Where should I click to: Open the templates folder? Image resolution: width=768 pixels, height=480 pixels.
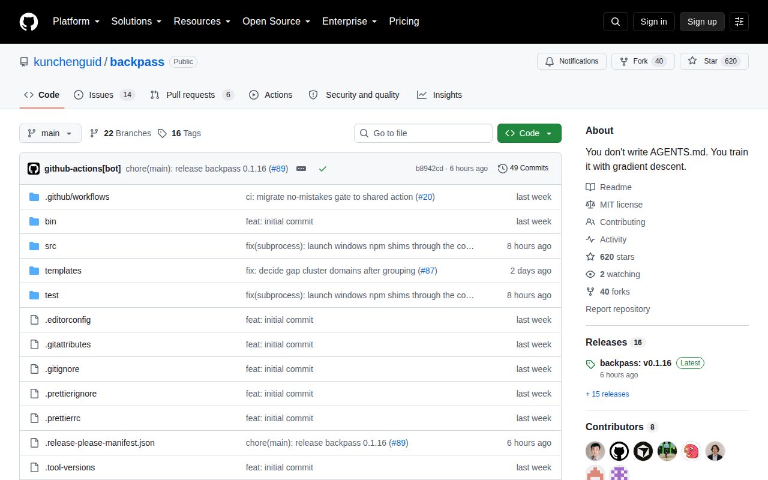click(x=63, y=271)
